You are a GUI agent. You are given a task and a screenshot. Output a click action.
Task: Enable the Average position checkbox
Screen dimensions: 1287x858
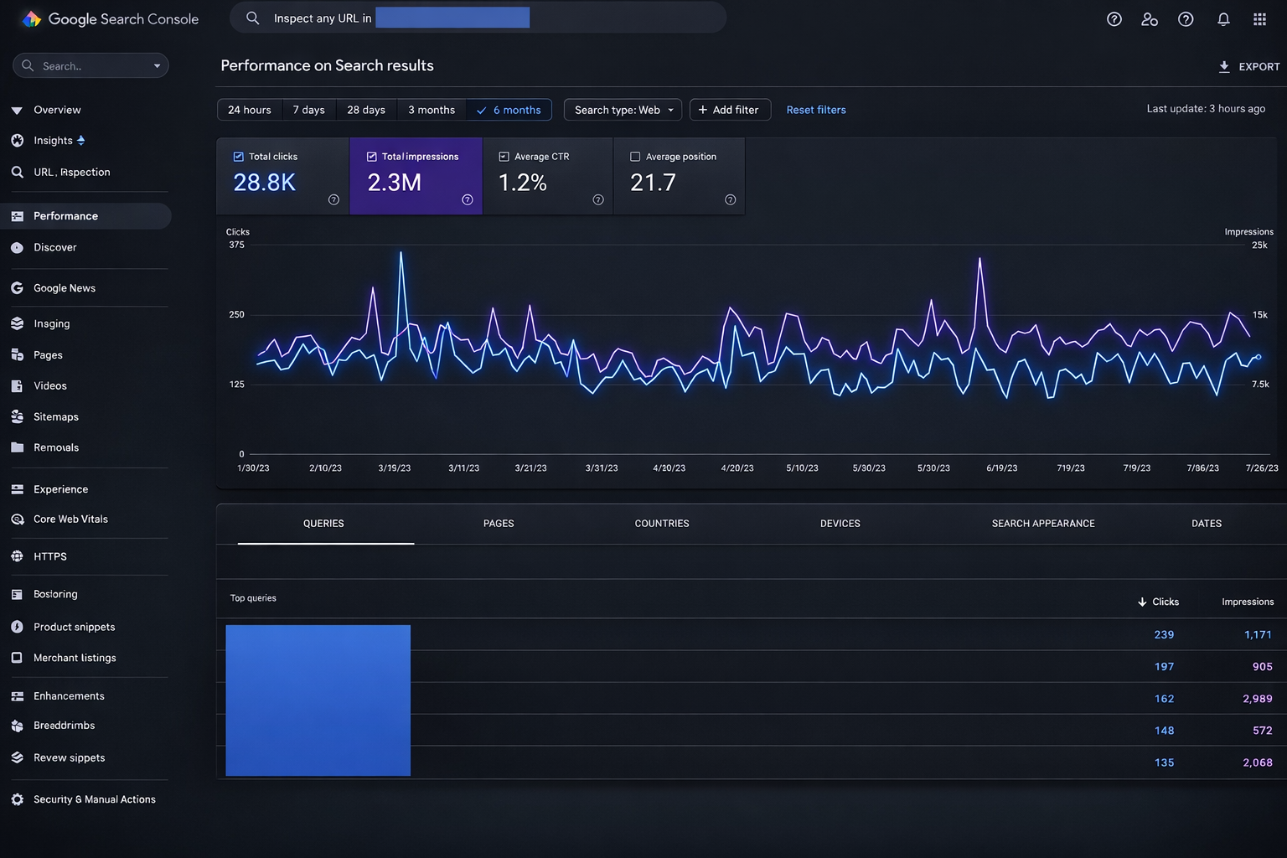click(635, 157)
